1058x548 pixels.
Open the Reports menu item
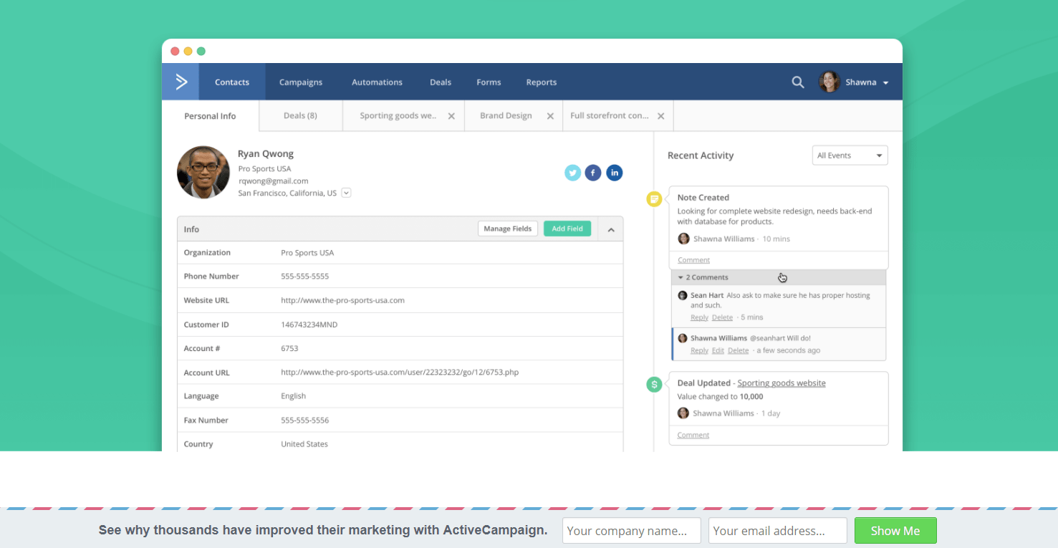(x=542, y=82)
